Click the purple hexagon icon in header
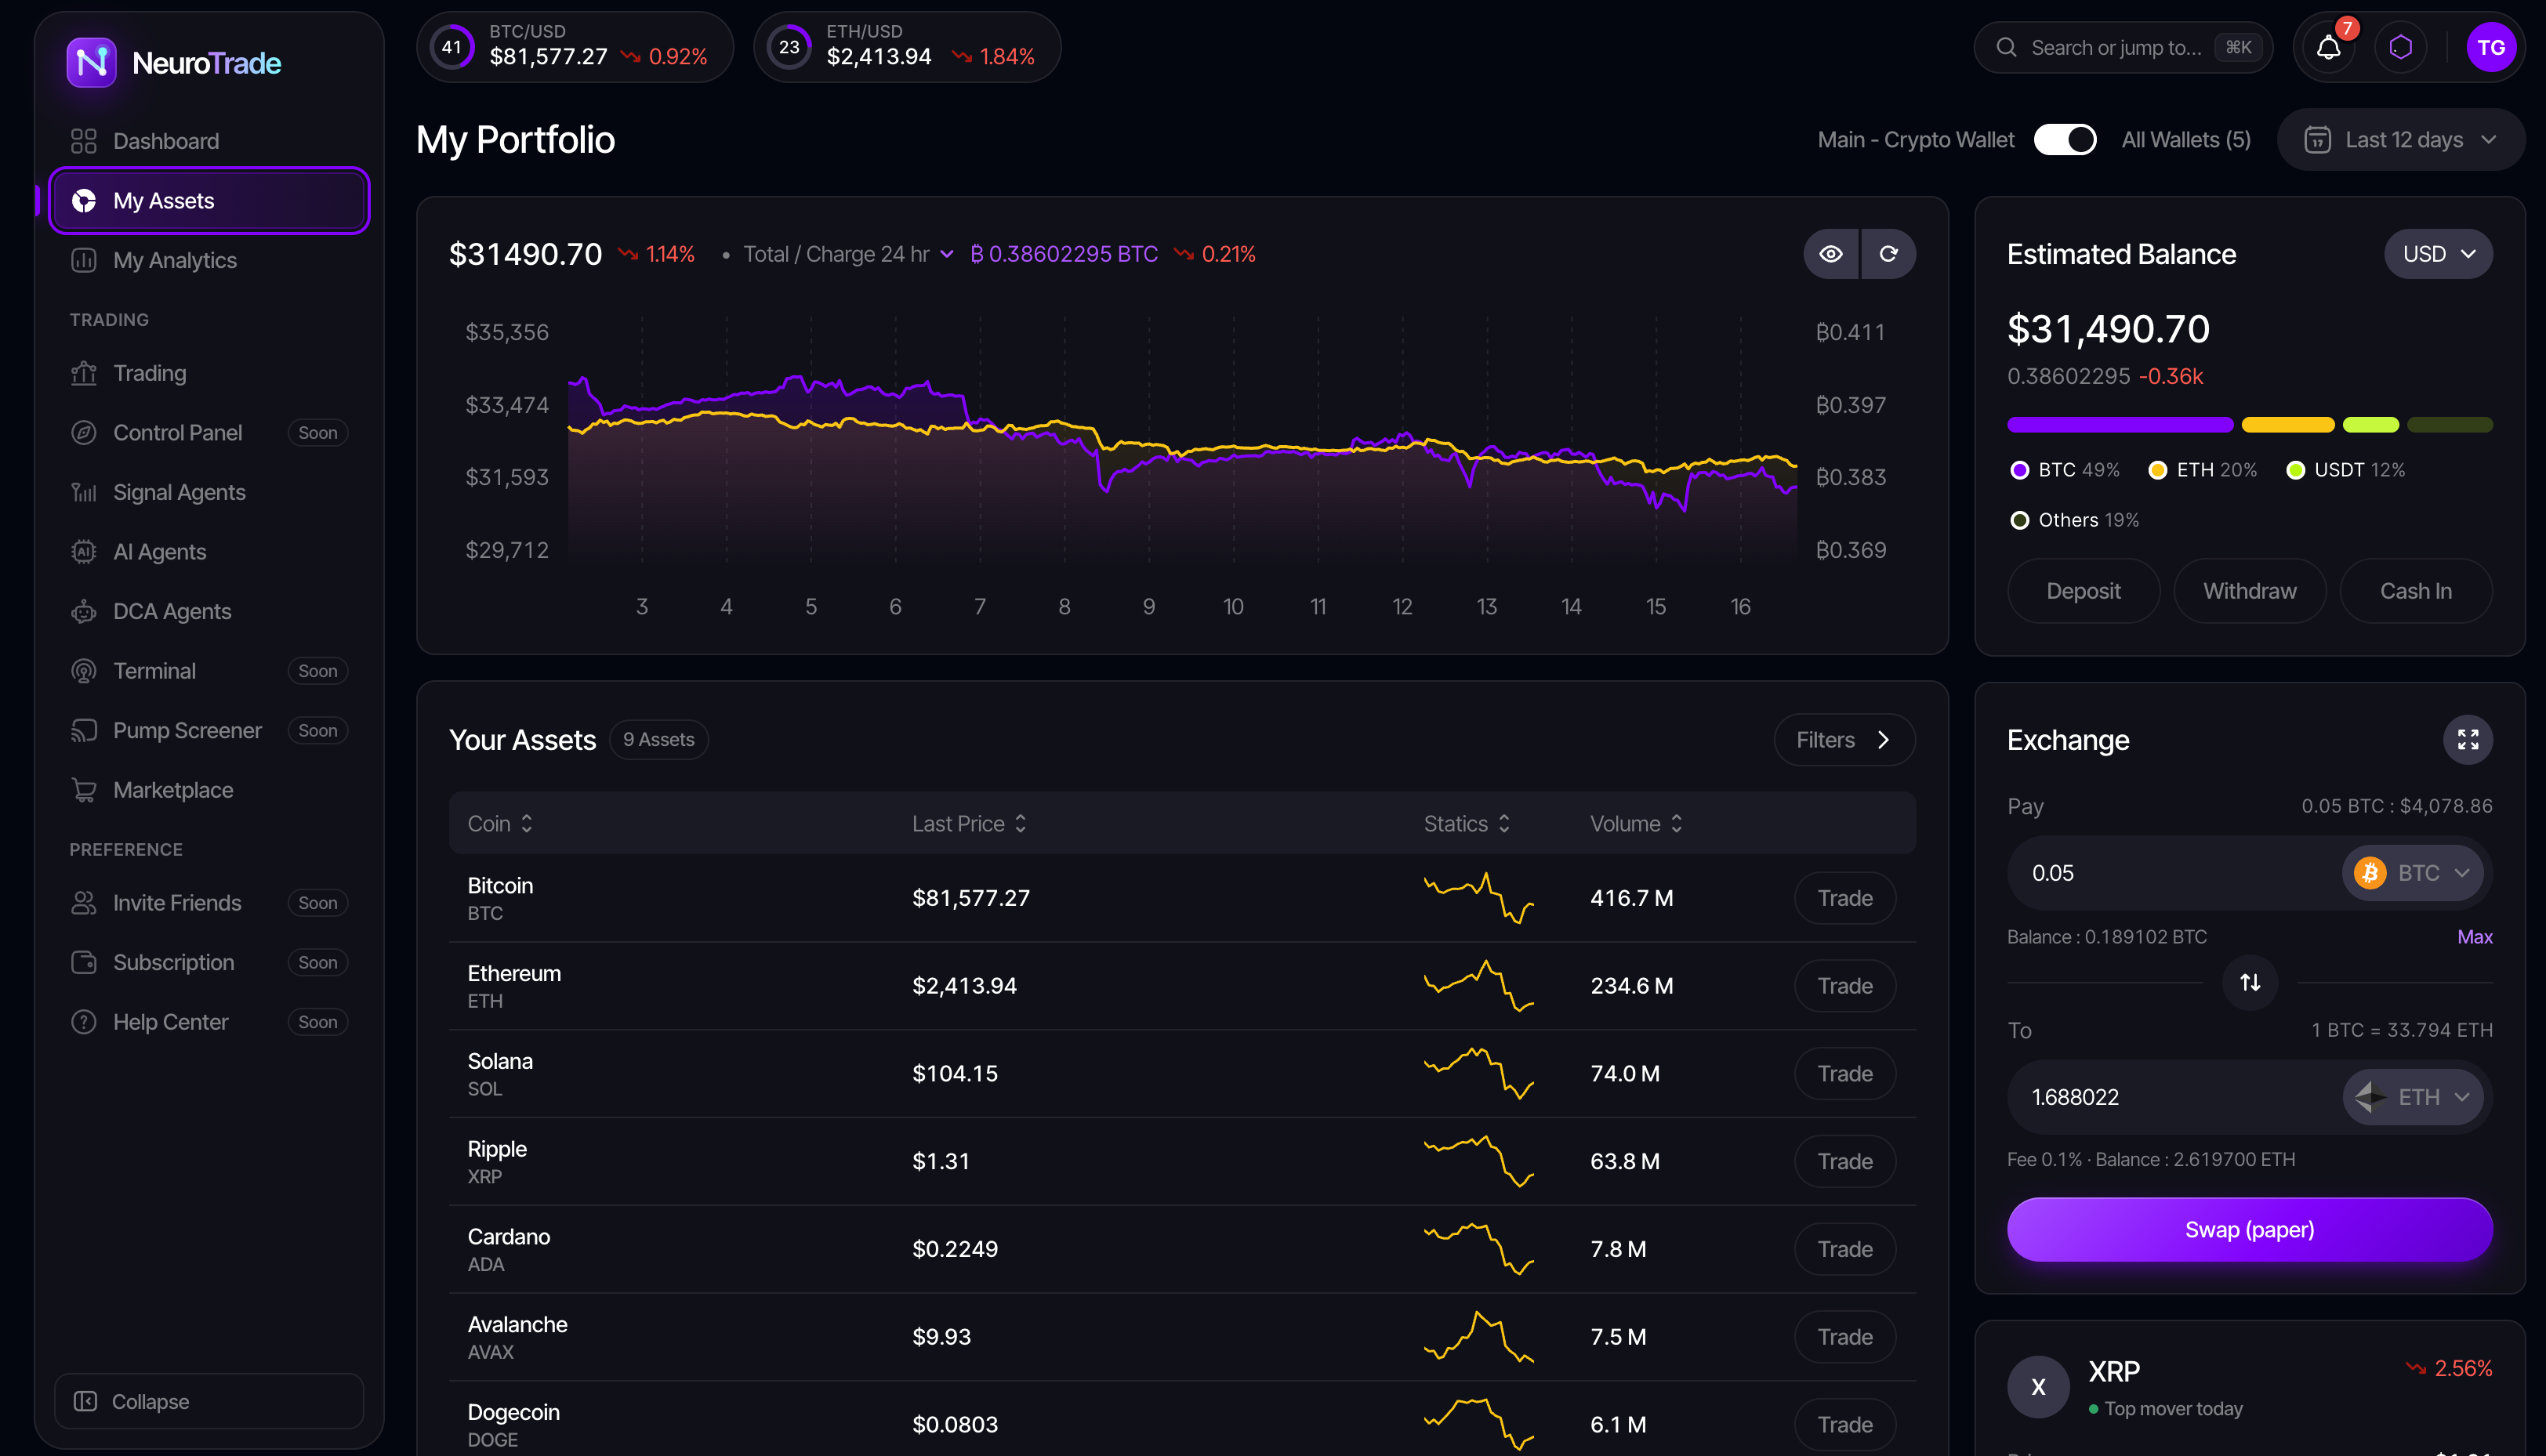 pyautogui.click(x=2401, y=47)
